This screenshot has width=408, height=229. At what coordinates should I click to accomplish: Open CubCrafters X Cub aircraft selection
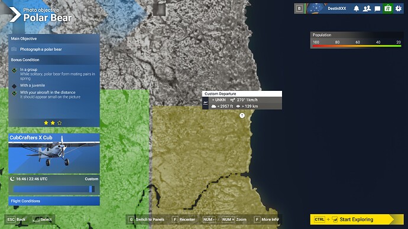(54, 153)
